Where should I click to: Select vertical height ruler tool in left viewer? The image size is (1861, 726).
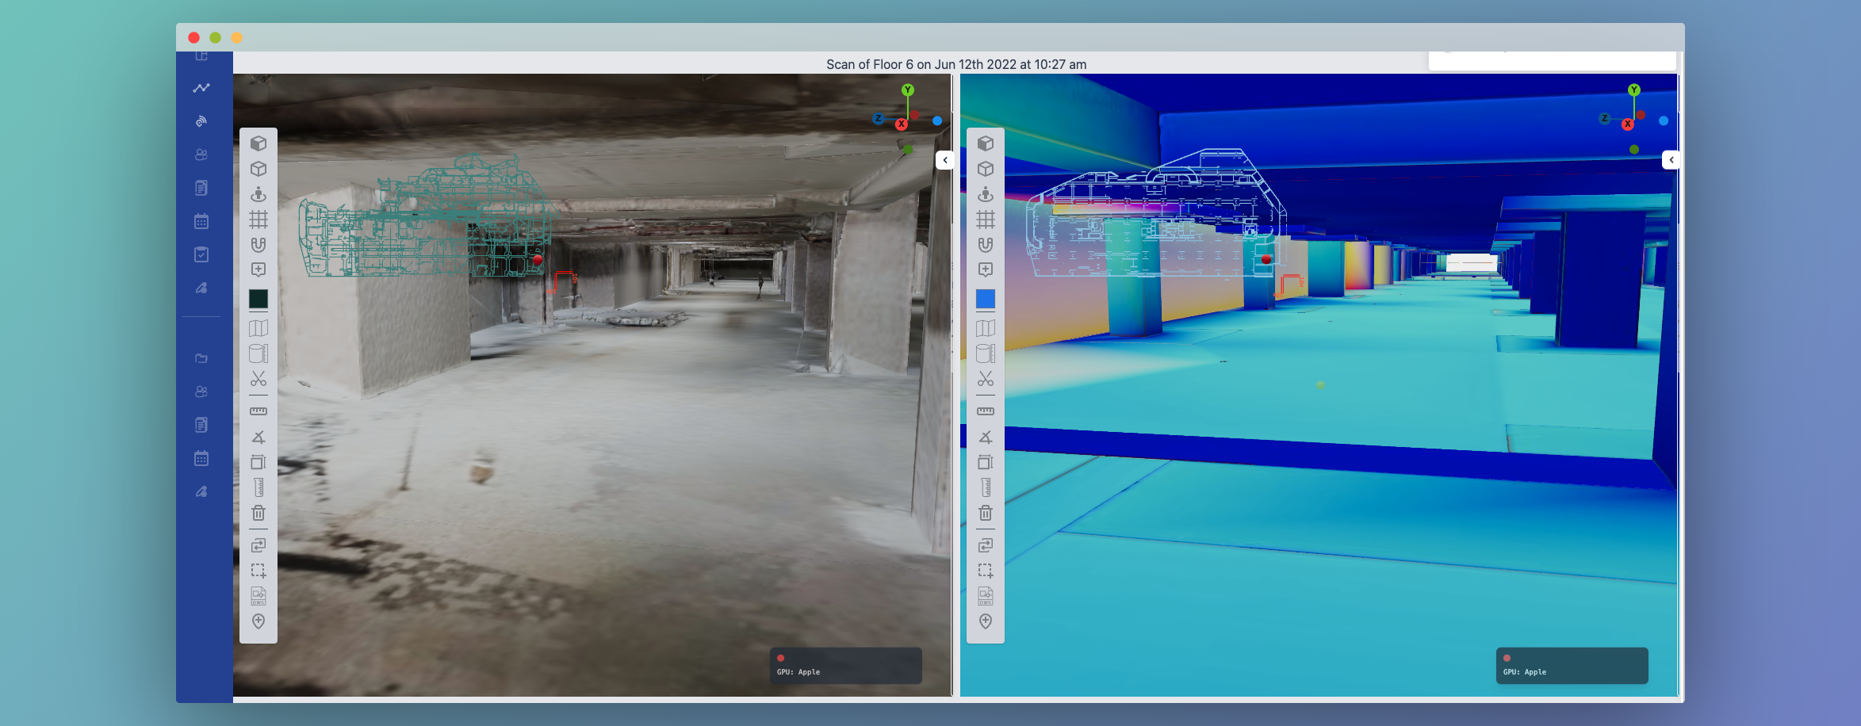pyautogui.click(x=258, y=487)
